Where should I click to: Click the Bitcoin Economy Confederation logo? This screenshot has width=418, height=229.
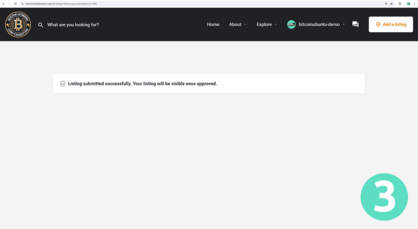click(18, 24)
